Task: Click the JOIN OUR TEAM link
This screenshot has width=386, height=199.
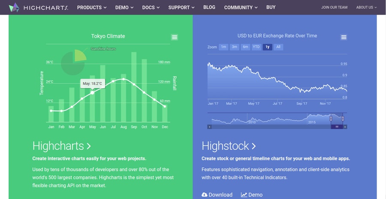Action: click(x=334, y=7)
